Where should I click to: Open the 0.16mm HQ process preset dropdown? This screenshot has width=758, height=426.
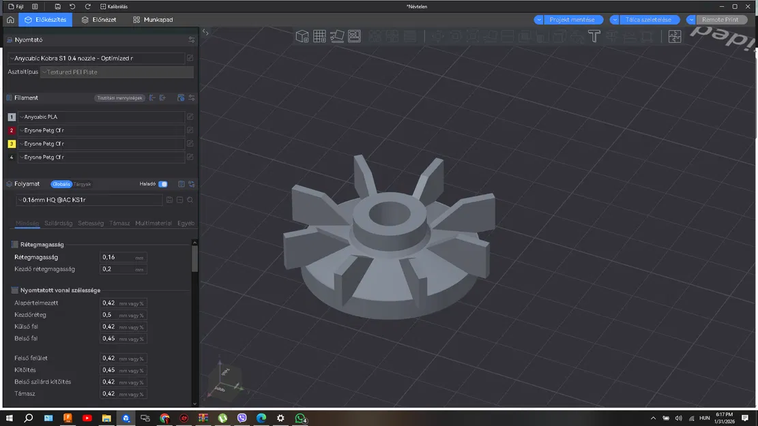coord(89,200)
